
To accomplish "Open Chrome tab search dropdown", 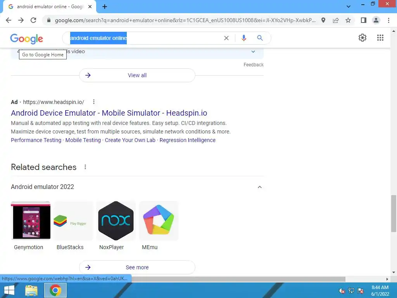I will tap(349, 7).
